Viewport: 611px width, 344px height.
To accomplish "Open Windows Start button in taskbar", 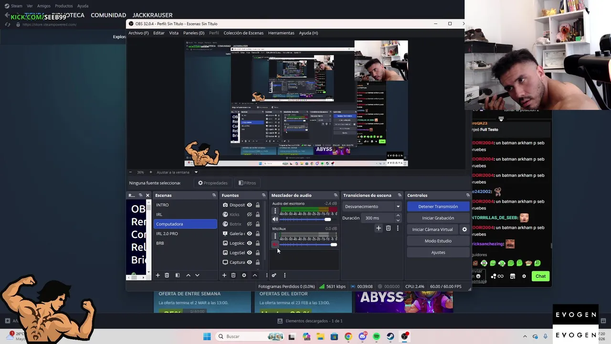I will click(207, 336).
